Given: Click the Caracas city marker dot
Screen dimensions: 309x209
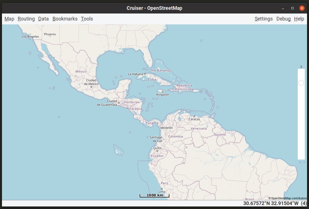Looking at the screenshot, I should [x=194, y=116].
